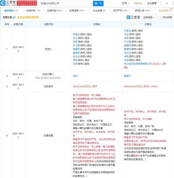Viewport: 174px width, 178px height.
Task: Open the VIP服务 link
Action: (138, 3)
